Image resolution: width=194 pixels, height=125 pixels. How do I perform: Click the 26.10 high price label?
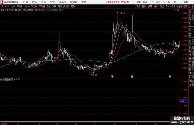(122, 13)
